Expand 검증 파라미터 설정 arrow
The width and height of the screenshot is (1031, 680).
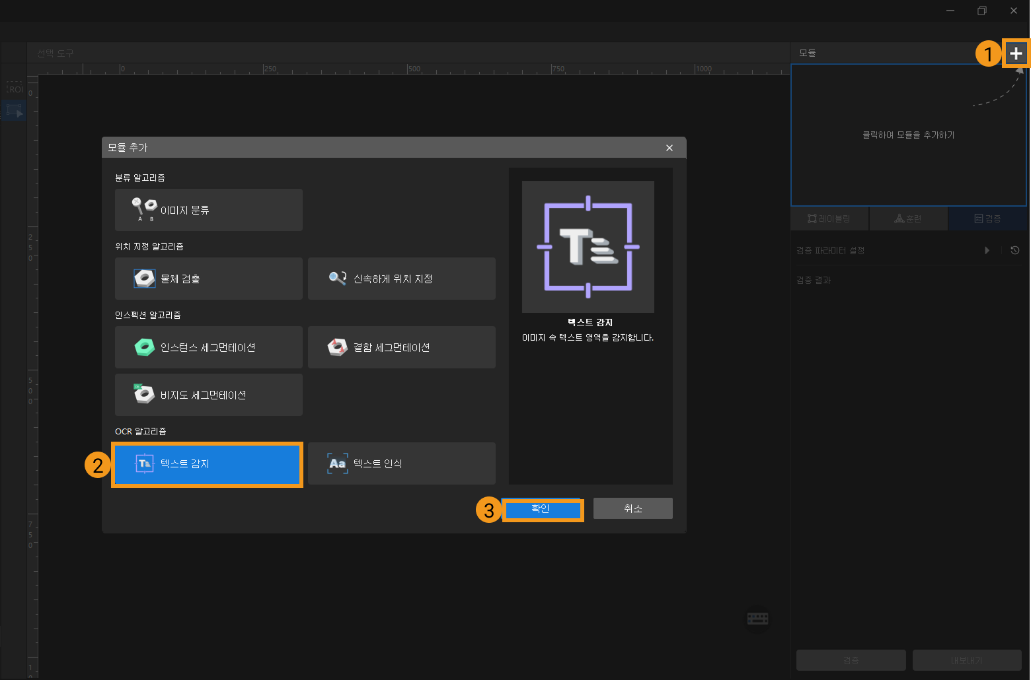click(987, 251)
